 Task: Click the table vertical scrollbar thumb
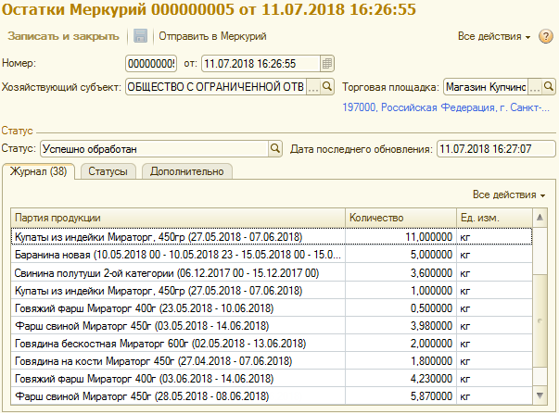[540, 320]
